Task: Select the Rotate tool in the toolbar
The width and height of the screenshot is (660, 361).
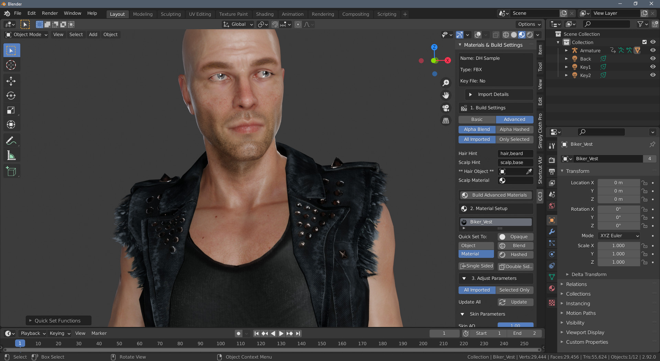Action: pyautogui.click(x=11, y=96)
